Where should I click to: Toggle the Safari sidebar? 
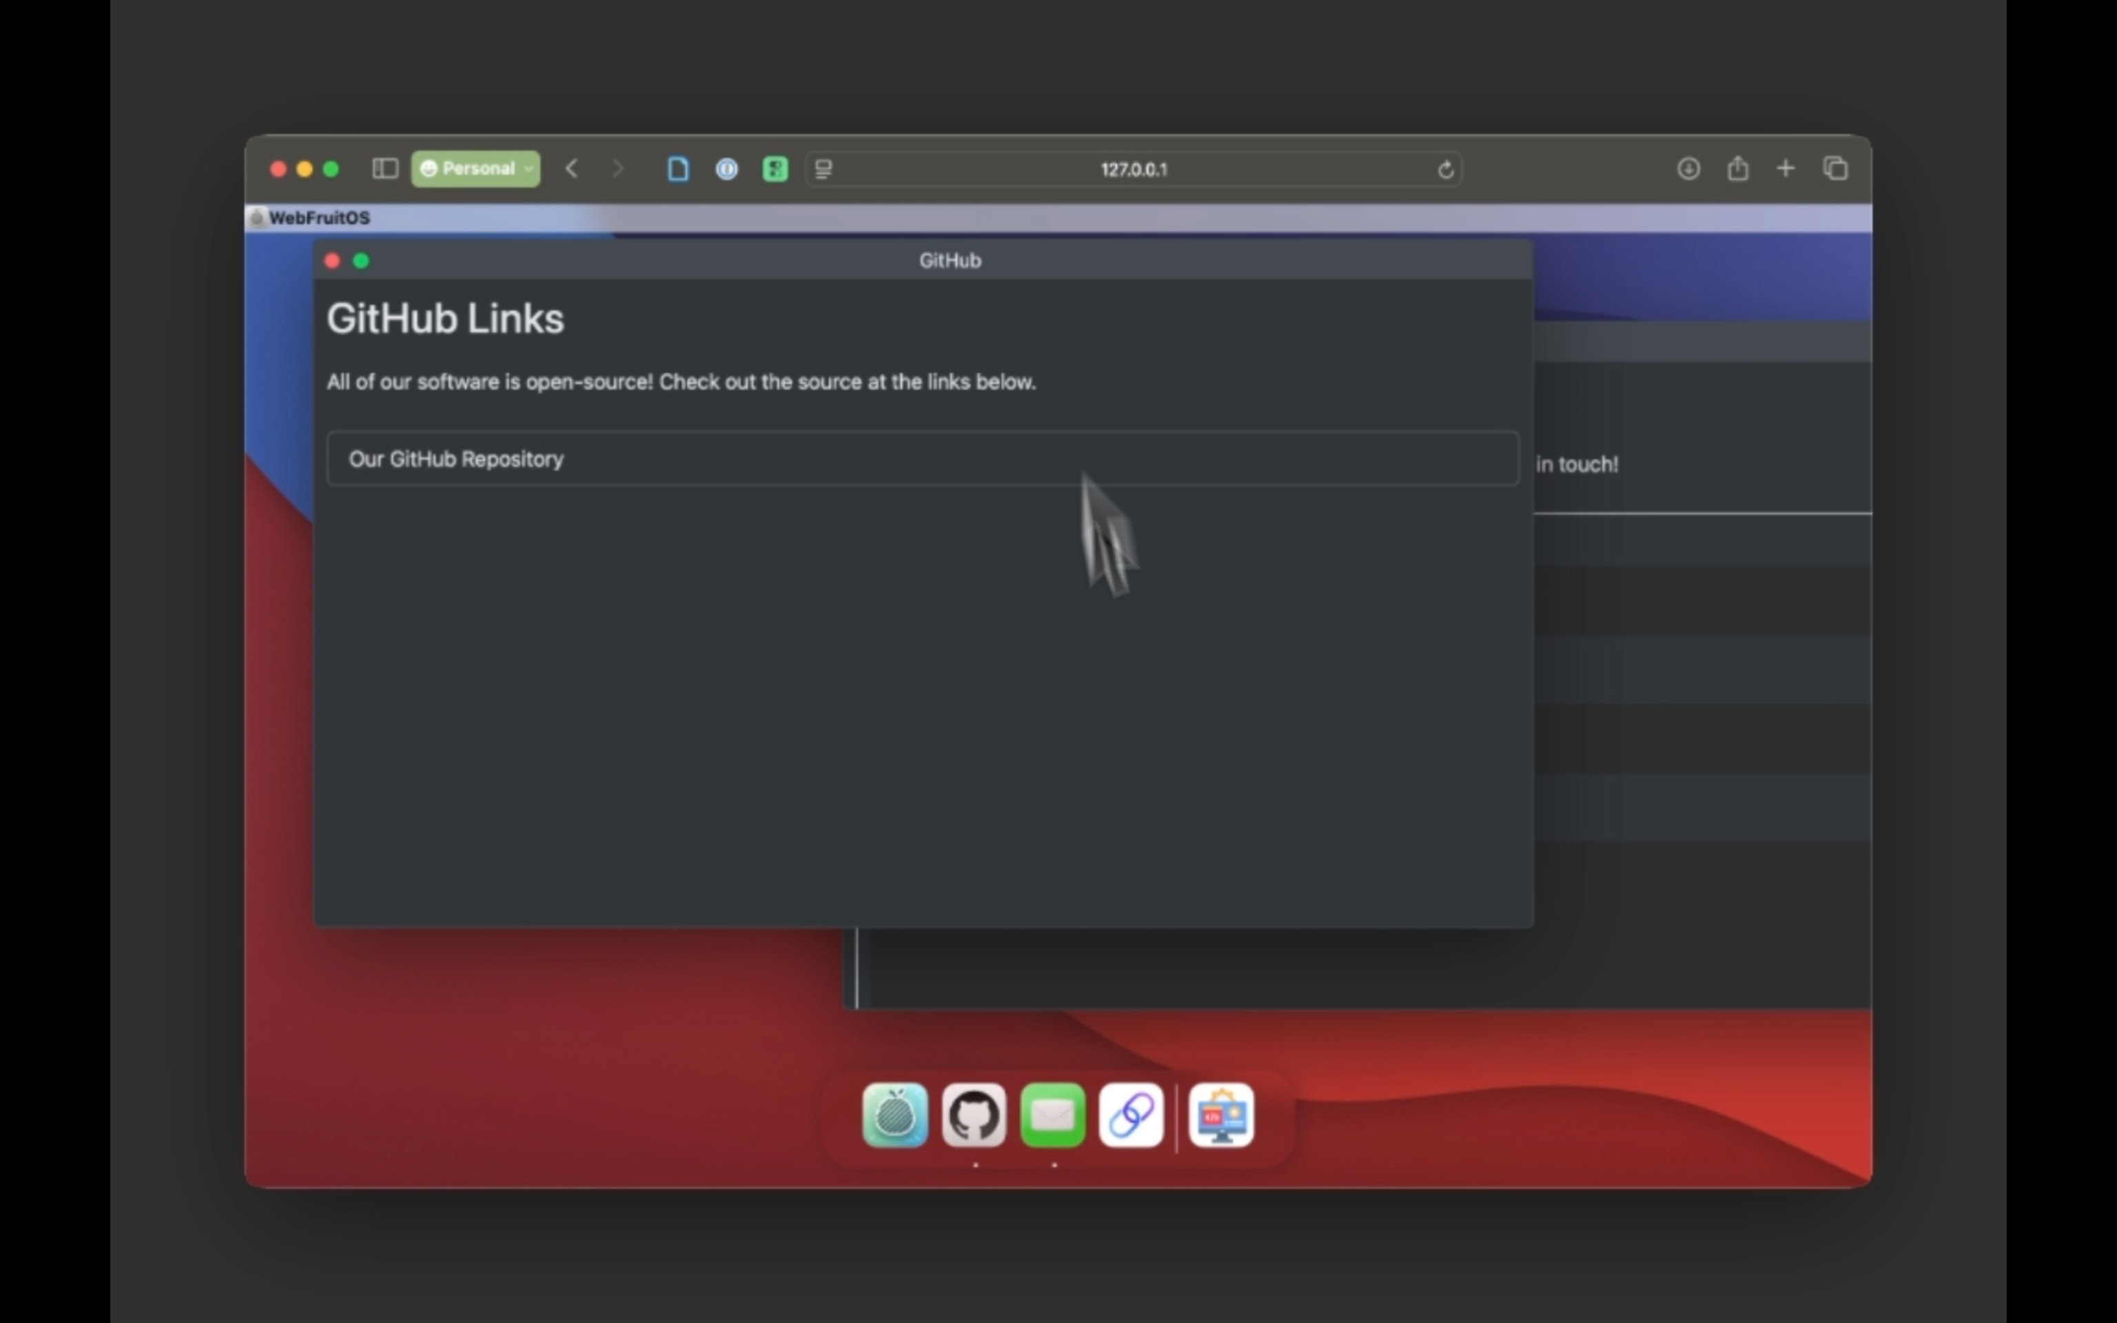384,168
